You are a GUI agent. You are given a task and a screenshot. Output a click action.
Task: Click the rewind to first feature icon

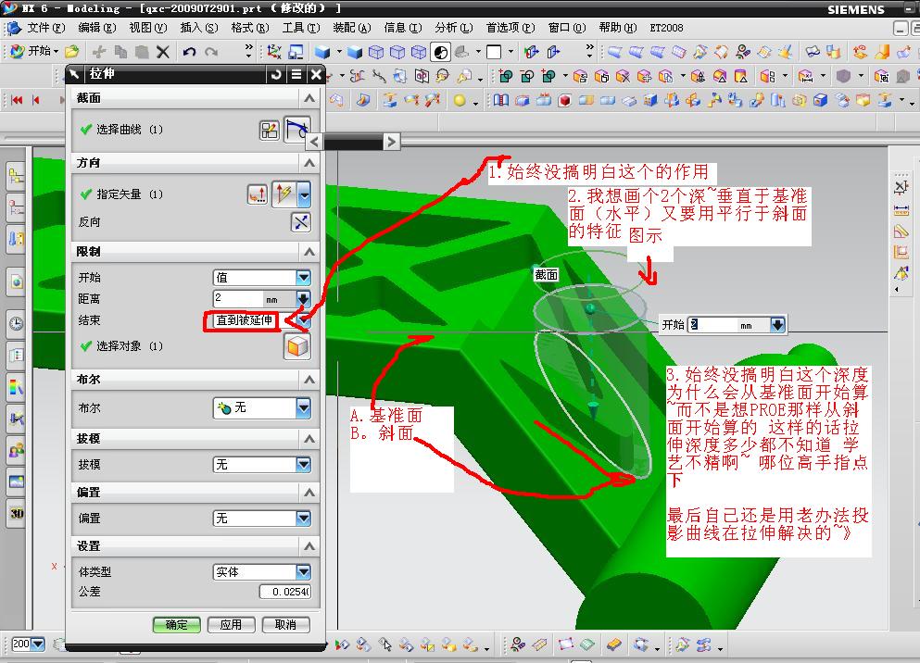[17, 100]
